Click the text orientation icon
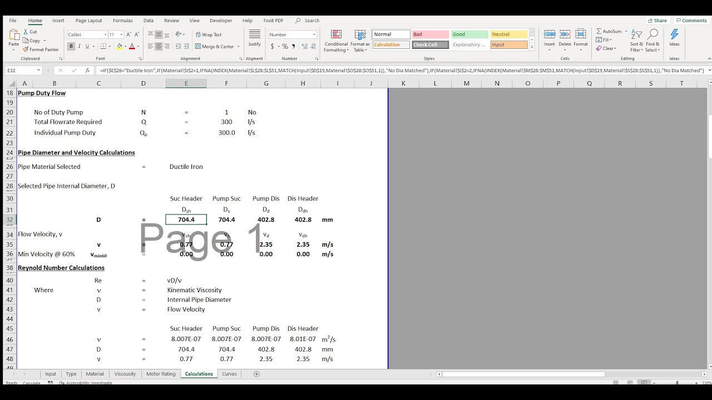Screen dimensions: 712x400 (x=177, y=34)
